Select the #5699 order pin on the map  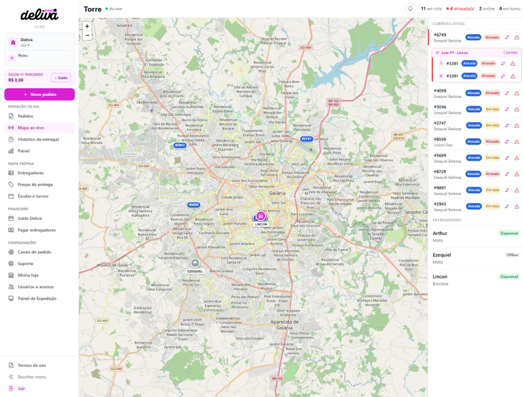coord(193,205)
